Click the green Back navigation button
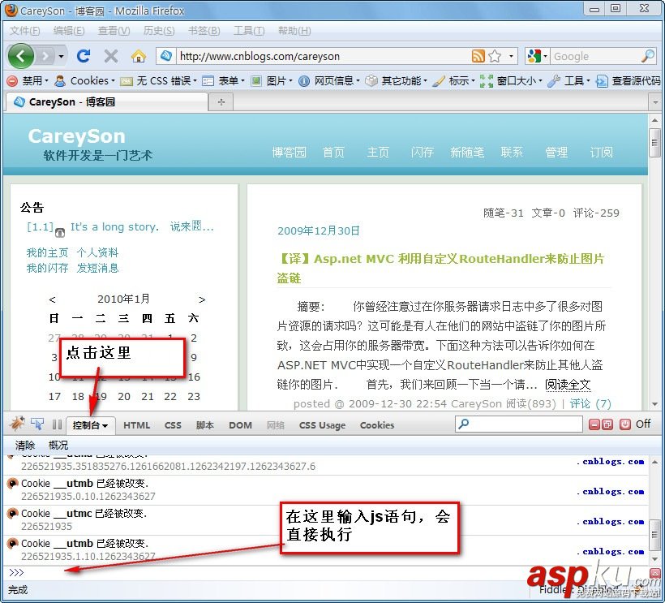Viewport: 665px width, 603px height. pos(20,56)
